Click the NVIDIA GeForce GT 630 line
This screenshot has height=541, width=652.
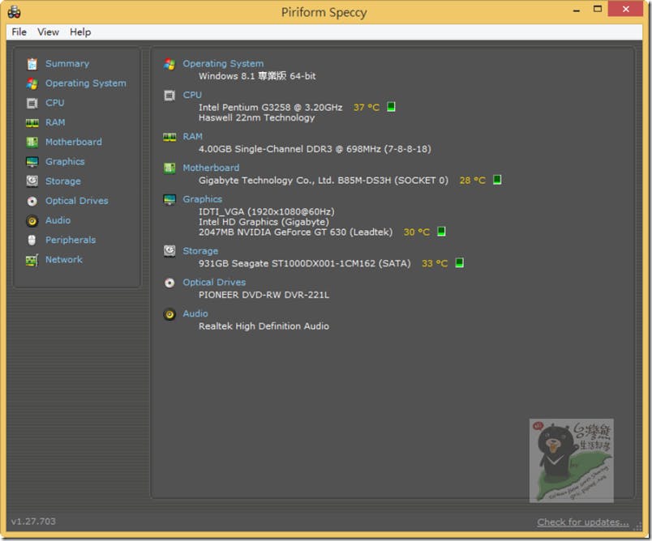(295, 232)
